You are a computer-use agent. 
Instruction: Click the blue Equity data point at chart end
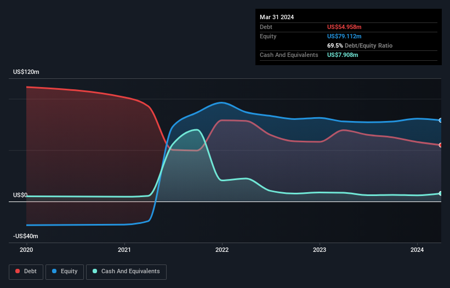point(441,120)
